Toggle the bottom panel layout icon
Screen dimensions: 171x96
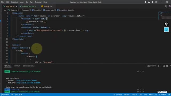click(x=149, y=2)
